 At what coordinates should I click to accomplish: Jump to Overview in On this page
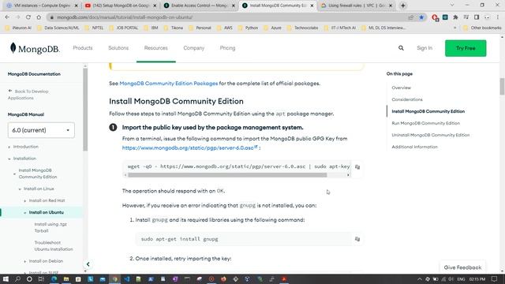402,88
